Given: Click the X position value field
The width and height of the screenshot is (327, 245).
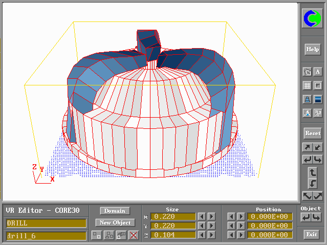Looking at the screenshot, I should point(270,216).
